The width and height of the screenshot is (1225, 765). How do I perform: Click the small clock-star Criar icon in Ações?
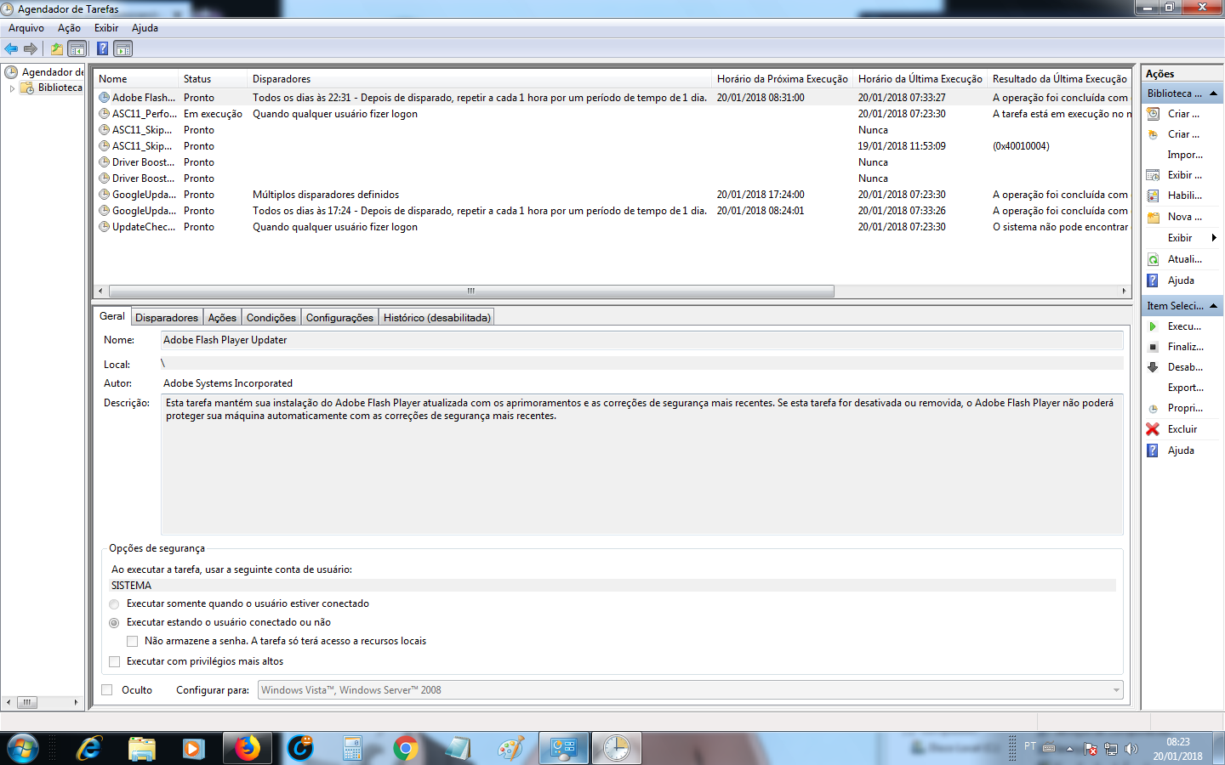1154,134
